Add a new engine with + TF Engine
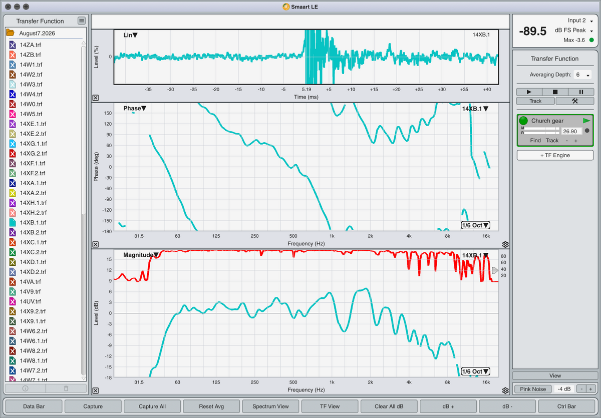Image resolution: width=601 pixels, height=418 pixels. [555, 156]
